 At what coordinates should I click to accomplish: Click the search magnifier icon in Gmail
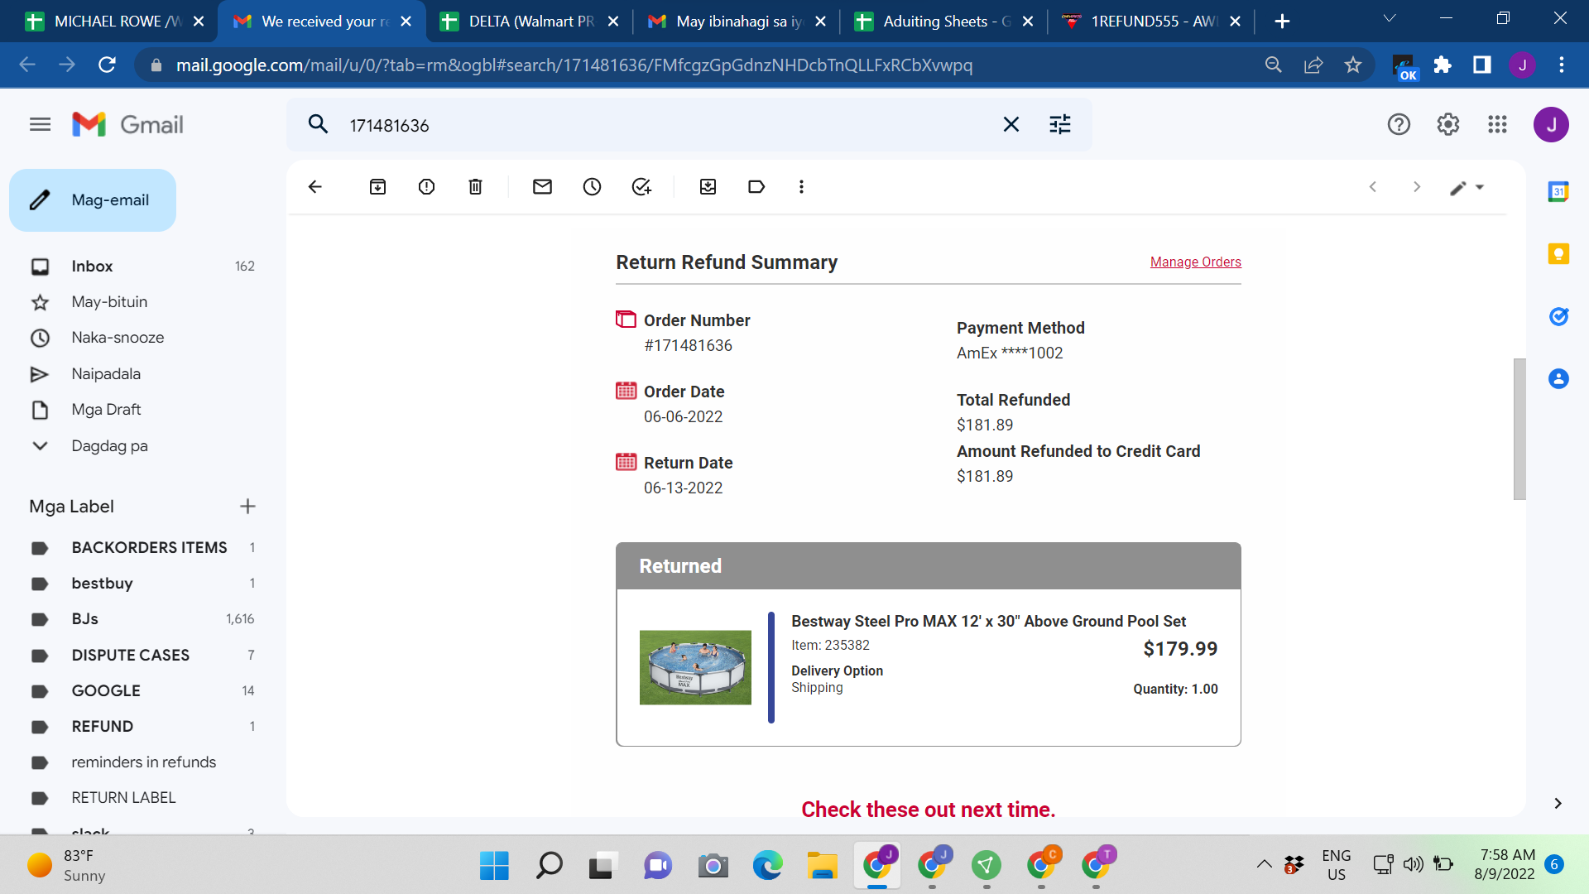pos(318,124)
